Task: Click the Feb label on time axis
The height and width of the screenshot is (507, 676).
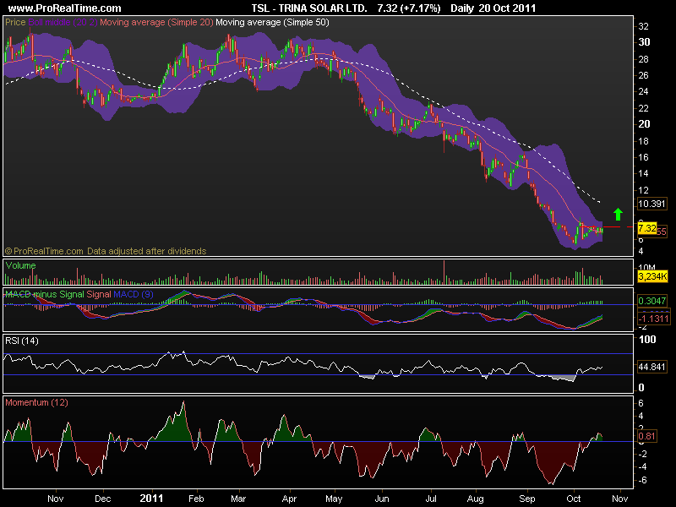Action: tap(196, 499)
